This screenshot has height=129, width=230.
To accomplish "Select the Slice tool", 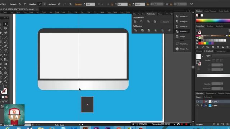I will [x=6, y=77].
